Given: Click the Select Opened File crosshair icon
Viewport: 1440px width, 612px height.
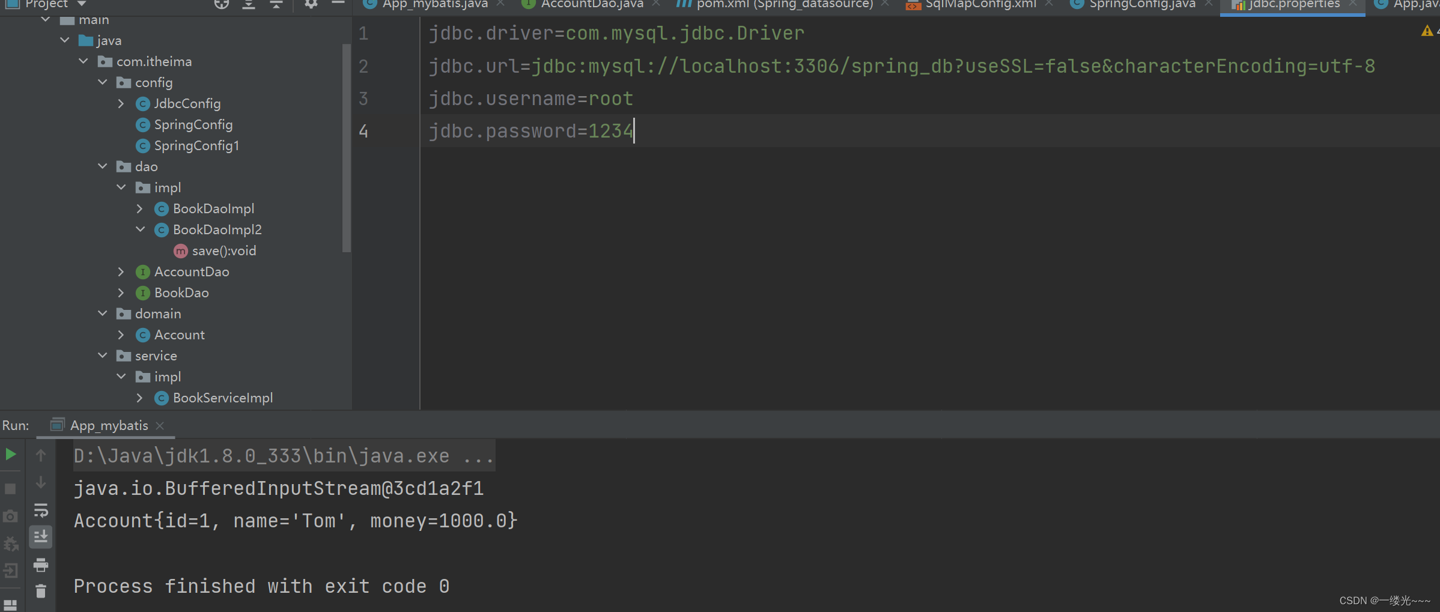Looking at the screenshot, I should [221, 4].
